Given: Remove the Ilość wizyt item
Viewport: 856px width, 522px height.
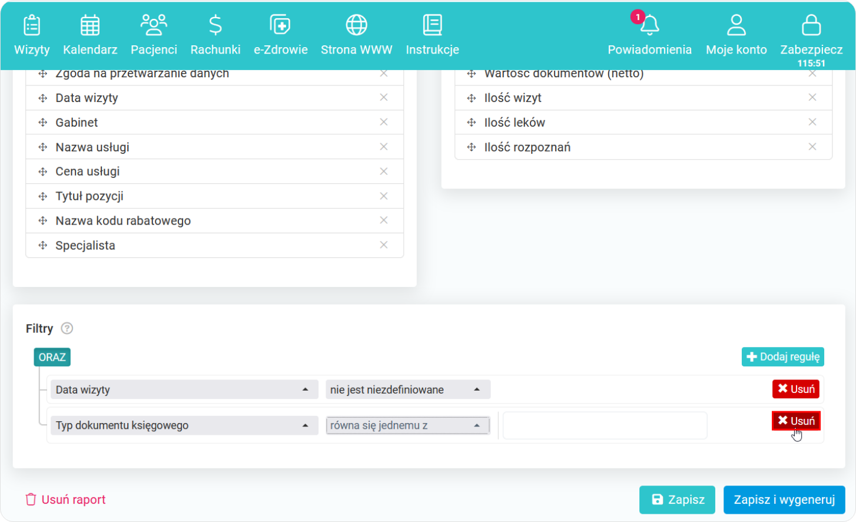Looking at the screenshot, I should 812,97.
